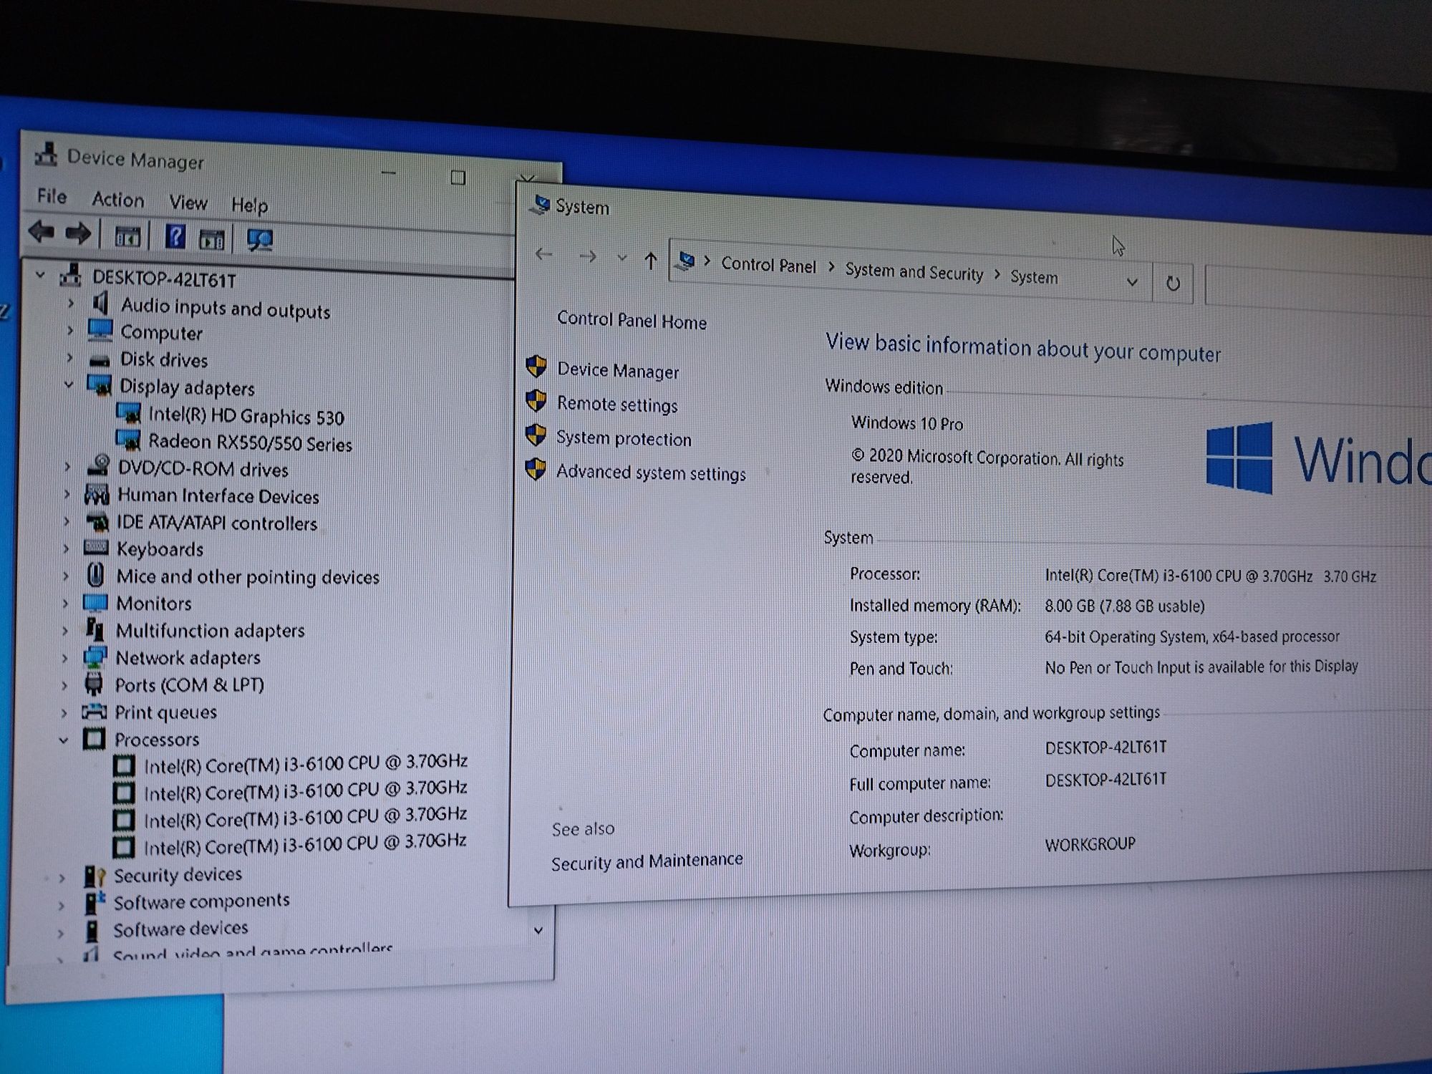Open the Action menu
Viewport: 1432px width, 1074px height.
118,199
